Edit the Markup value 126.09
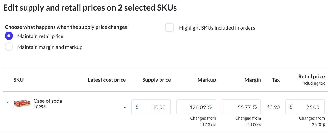This screenshot has width=329, height=133. click(x=197, y=107)
